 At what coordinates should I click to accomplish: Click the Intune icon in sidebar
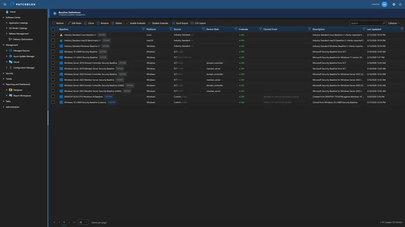[11, 62]
